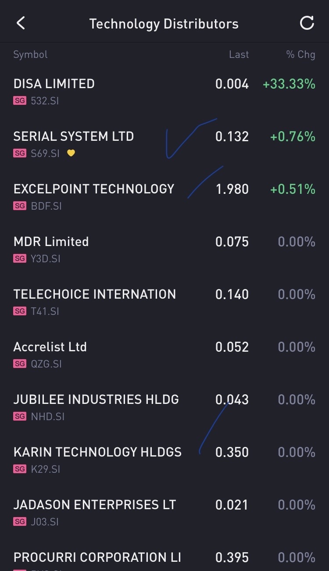Screen dimensions: 329x571
Task: Open Accrelist Ltd stock
Action: pyautogui.click(x=50, y=347)
